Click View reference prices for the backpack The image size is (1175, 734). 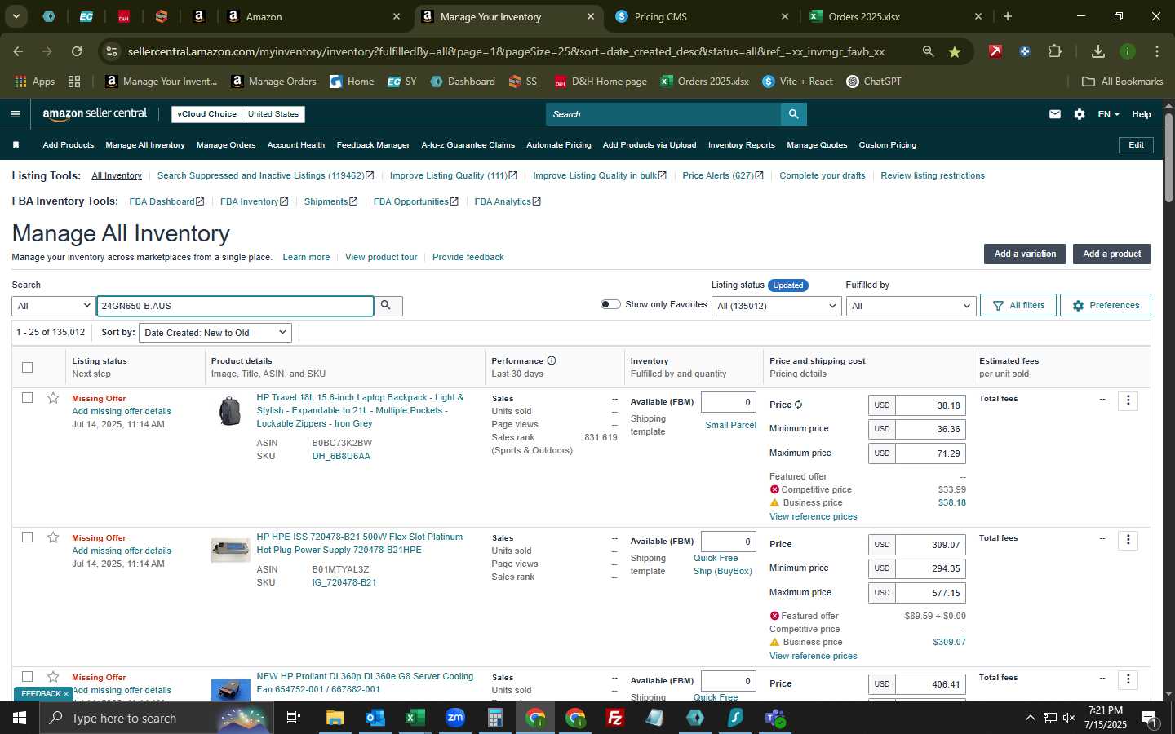click(x=813, y=516)
